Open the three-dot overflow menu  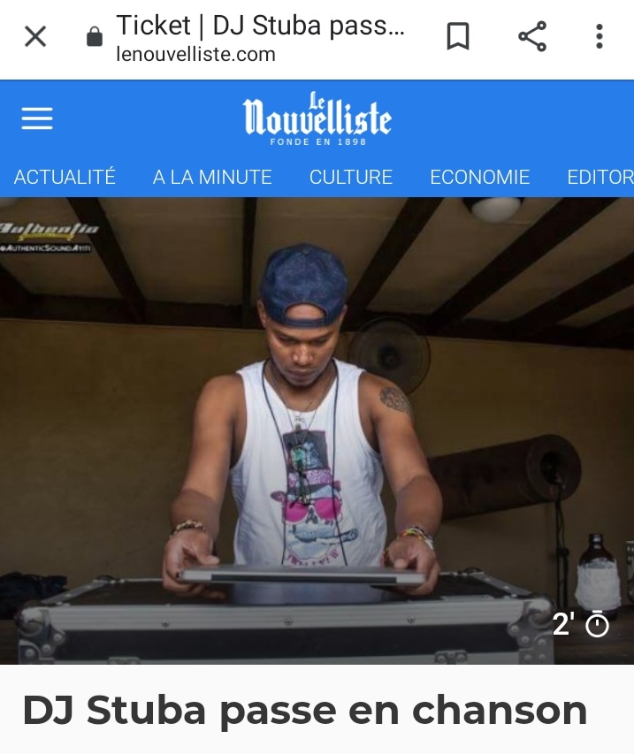point(599,36)
